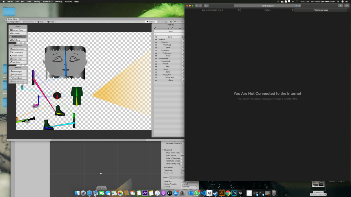Open the Skinning Editor mode dropdown
Viewport: 351px width, 197px height.
[14, 22]
